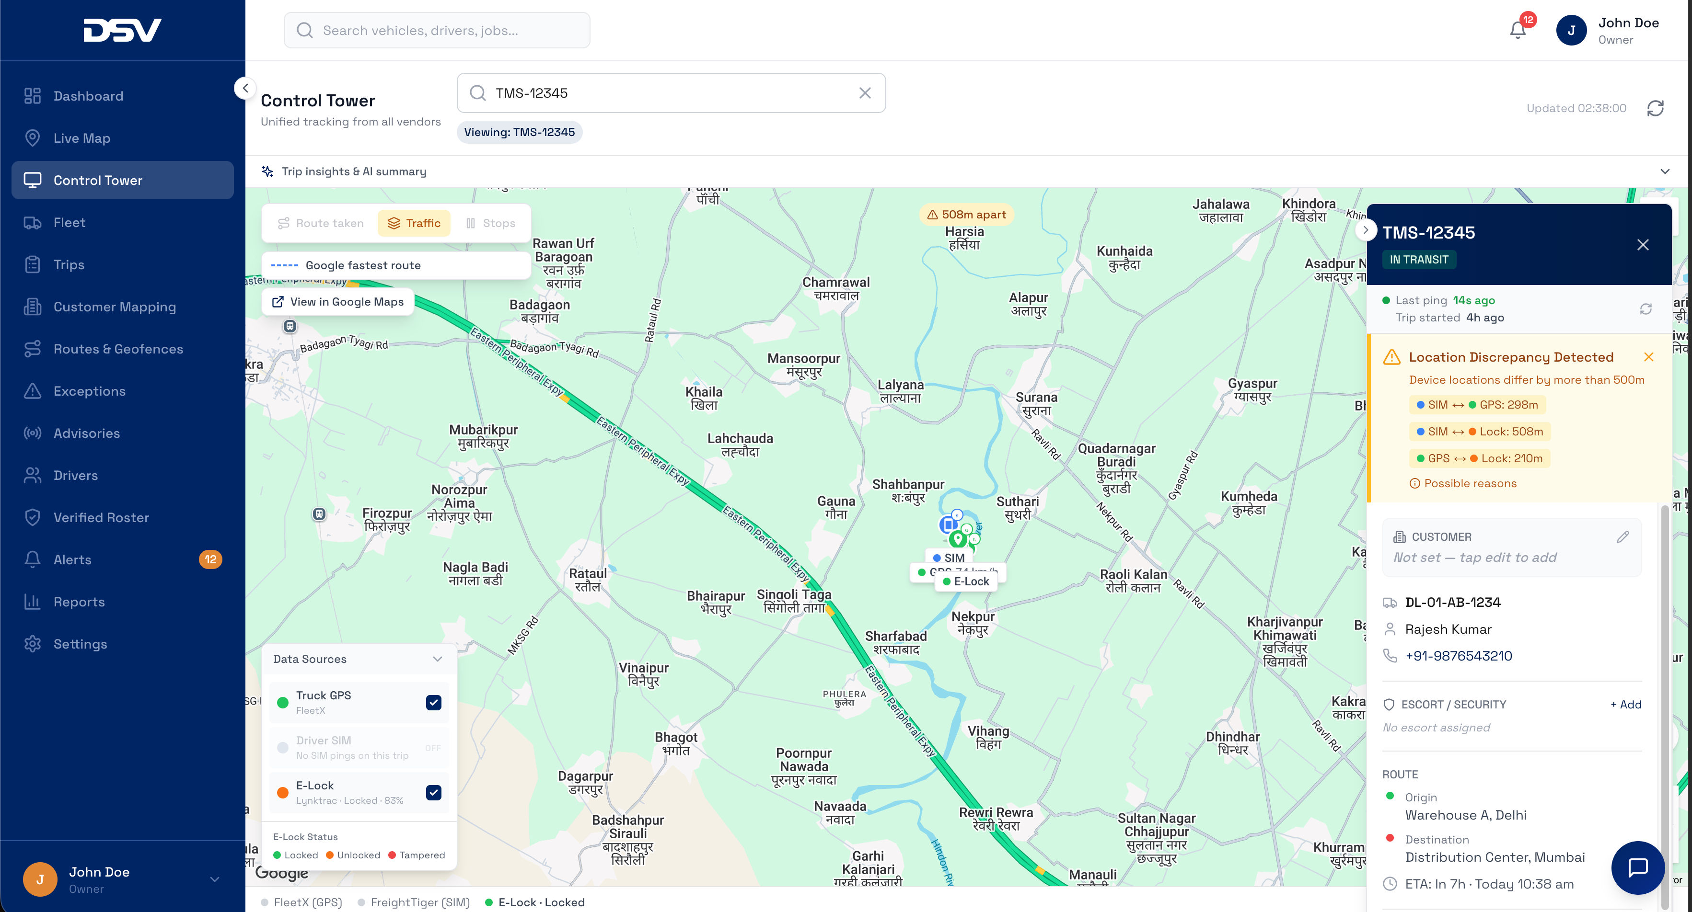Screen dimensions: 1692x912
Task: Edit customer with pencil icon
Action: (1623, 536)
